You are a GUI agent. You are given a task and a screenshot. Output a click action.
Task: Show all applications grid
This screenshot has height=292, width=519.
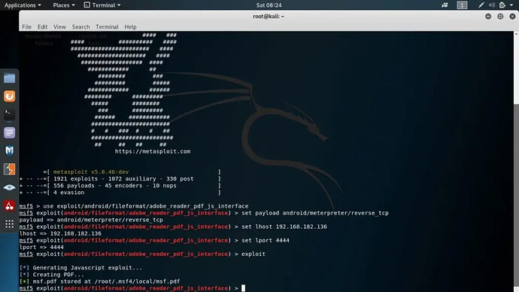(9, 224)
